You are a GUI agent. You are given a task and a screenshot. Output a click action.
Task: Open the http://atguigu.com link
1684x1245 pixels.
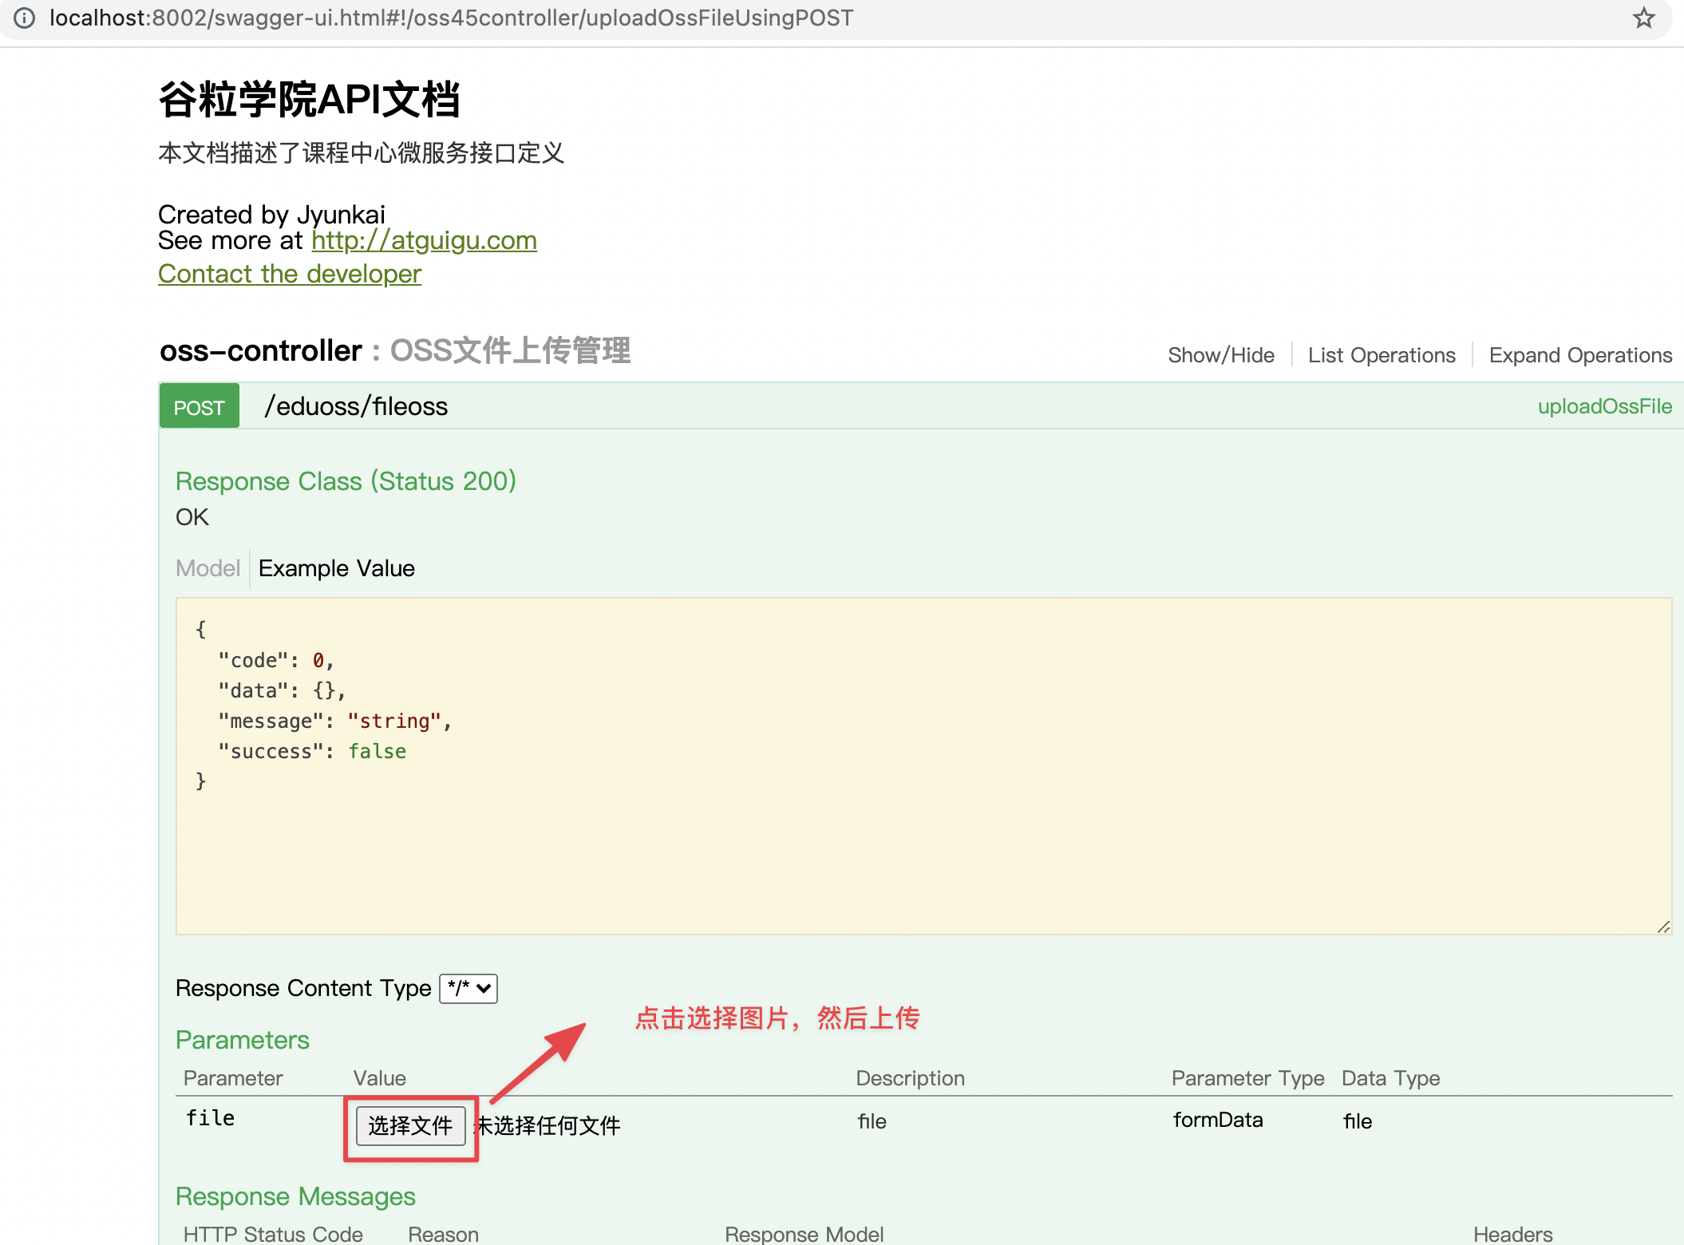424,240
